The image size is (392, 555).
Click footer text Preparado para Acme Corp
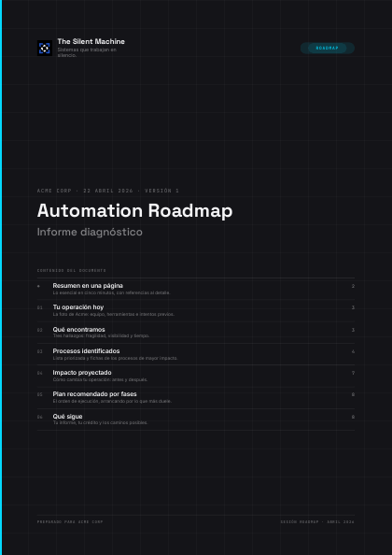(x=70, y=522)
